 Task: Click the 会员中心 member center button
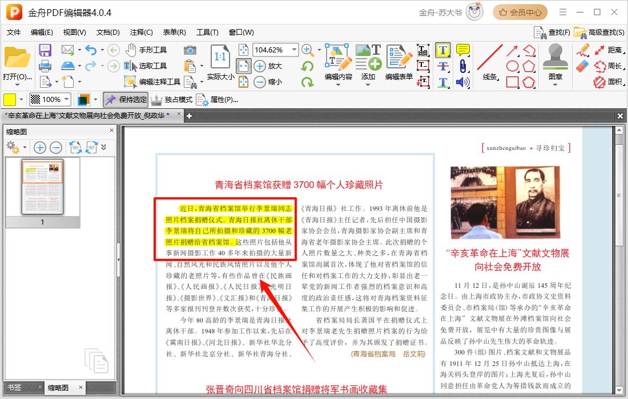click(520, 12)
